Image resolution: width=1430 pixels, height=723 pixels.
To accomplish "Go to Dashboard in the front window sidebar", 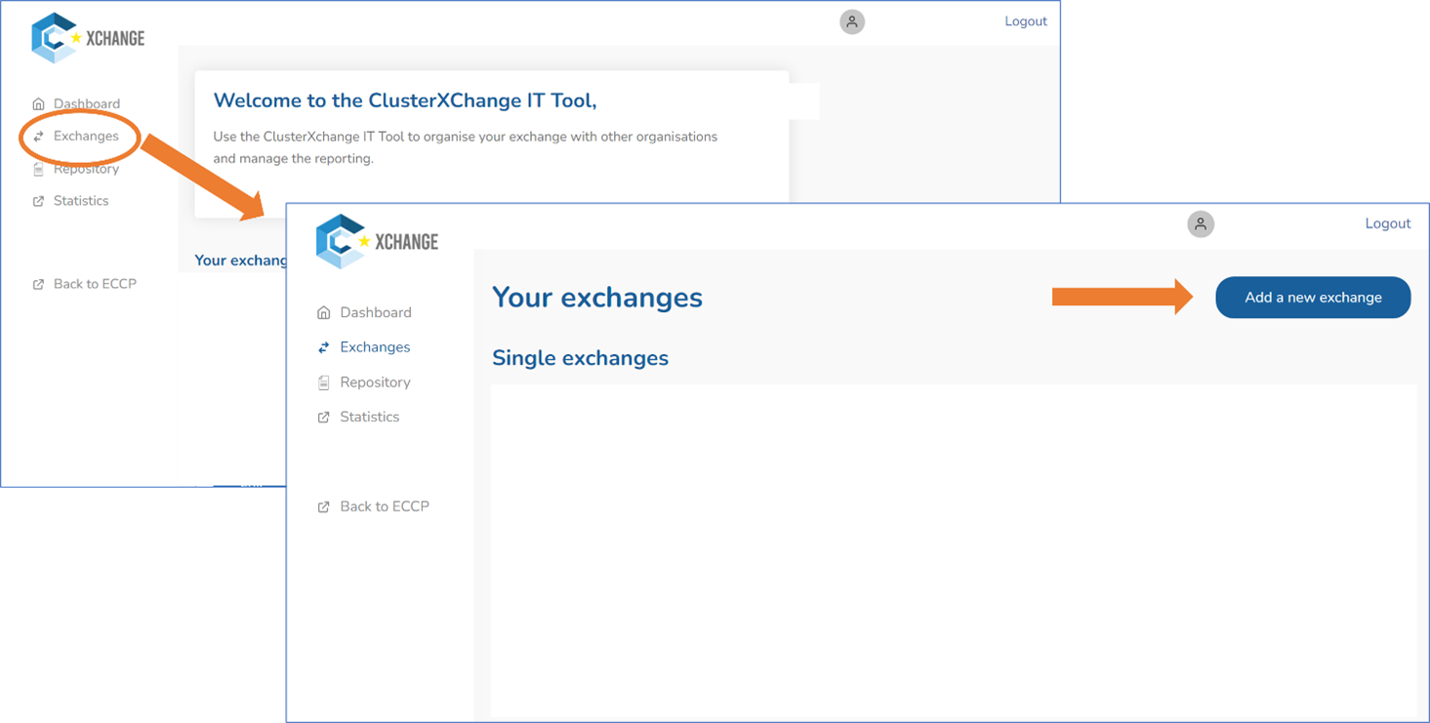I will (376, 312).
